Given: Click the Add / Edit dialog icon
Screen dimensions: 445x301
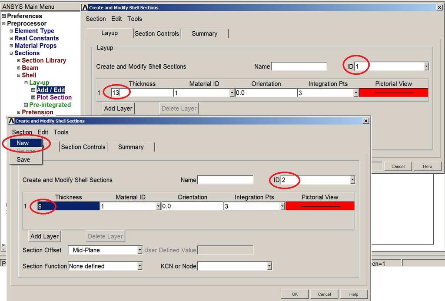Looking at the screenshot, I should click(33, 90).
